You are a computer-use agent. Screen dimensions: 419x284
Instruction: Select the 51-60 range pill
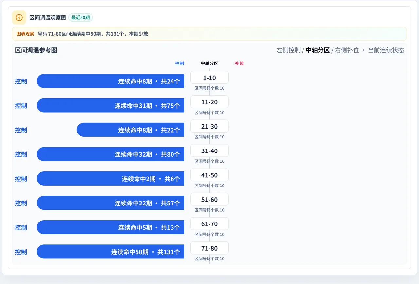click(209, 200)
